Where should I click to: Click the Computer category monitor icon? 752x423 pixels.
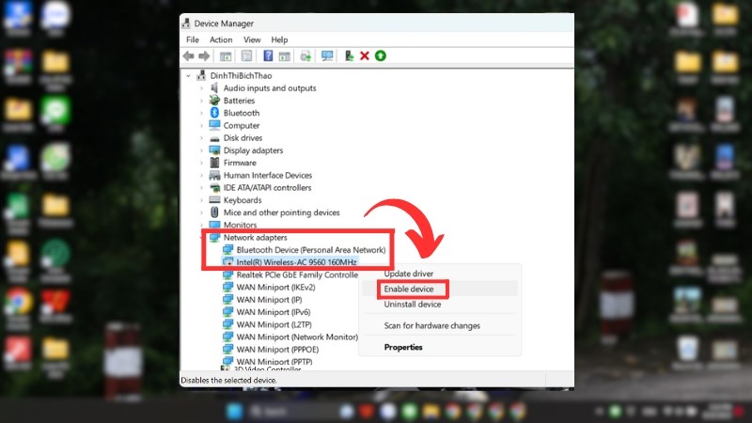click(x=214, y=125)
